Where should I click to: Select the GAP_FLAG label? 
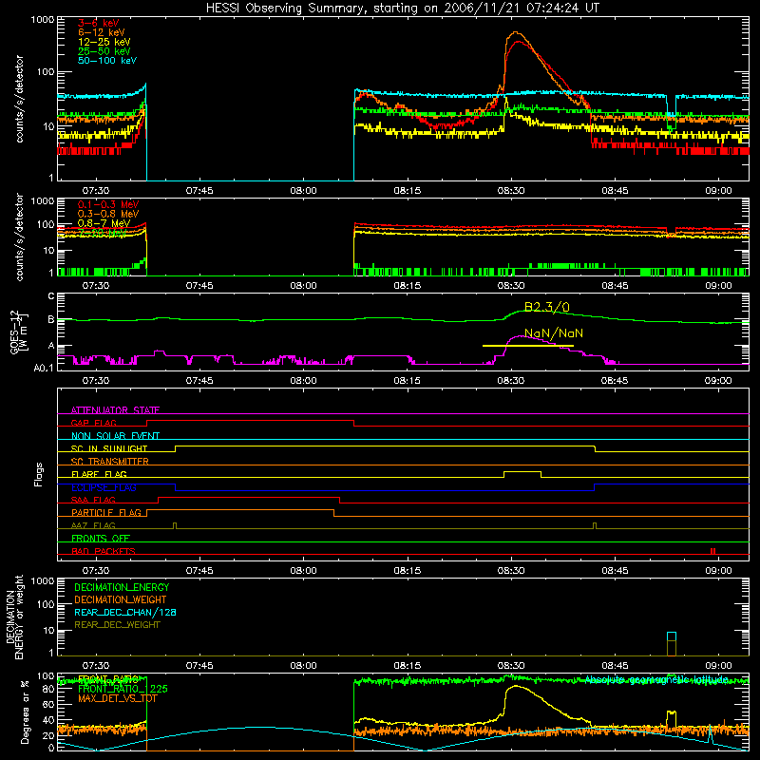(x=93, y=423)
